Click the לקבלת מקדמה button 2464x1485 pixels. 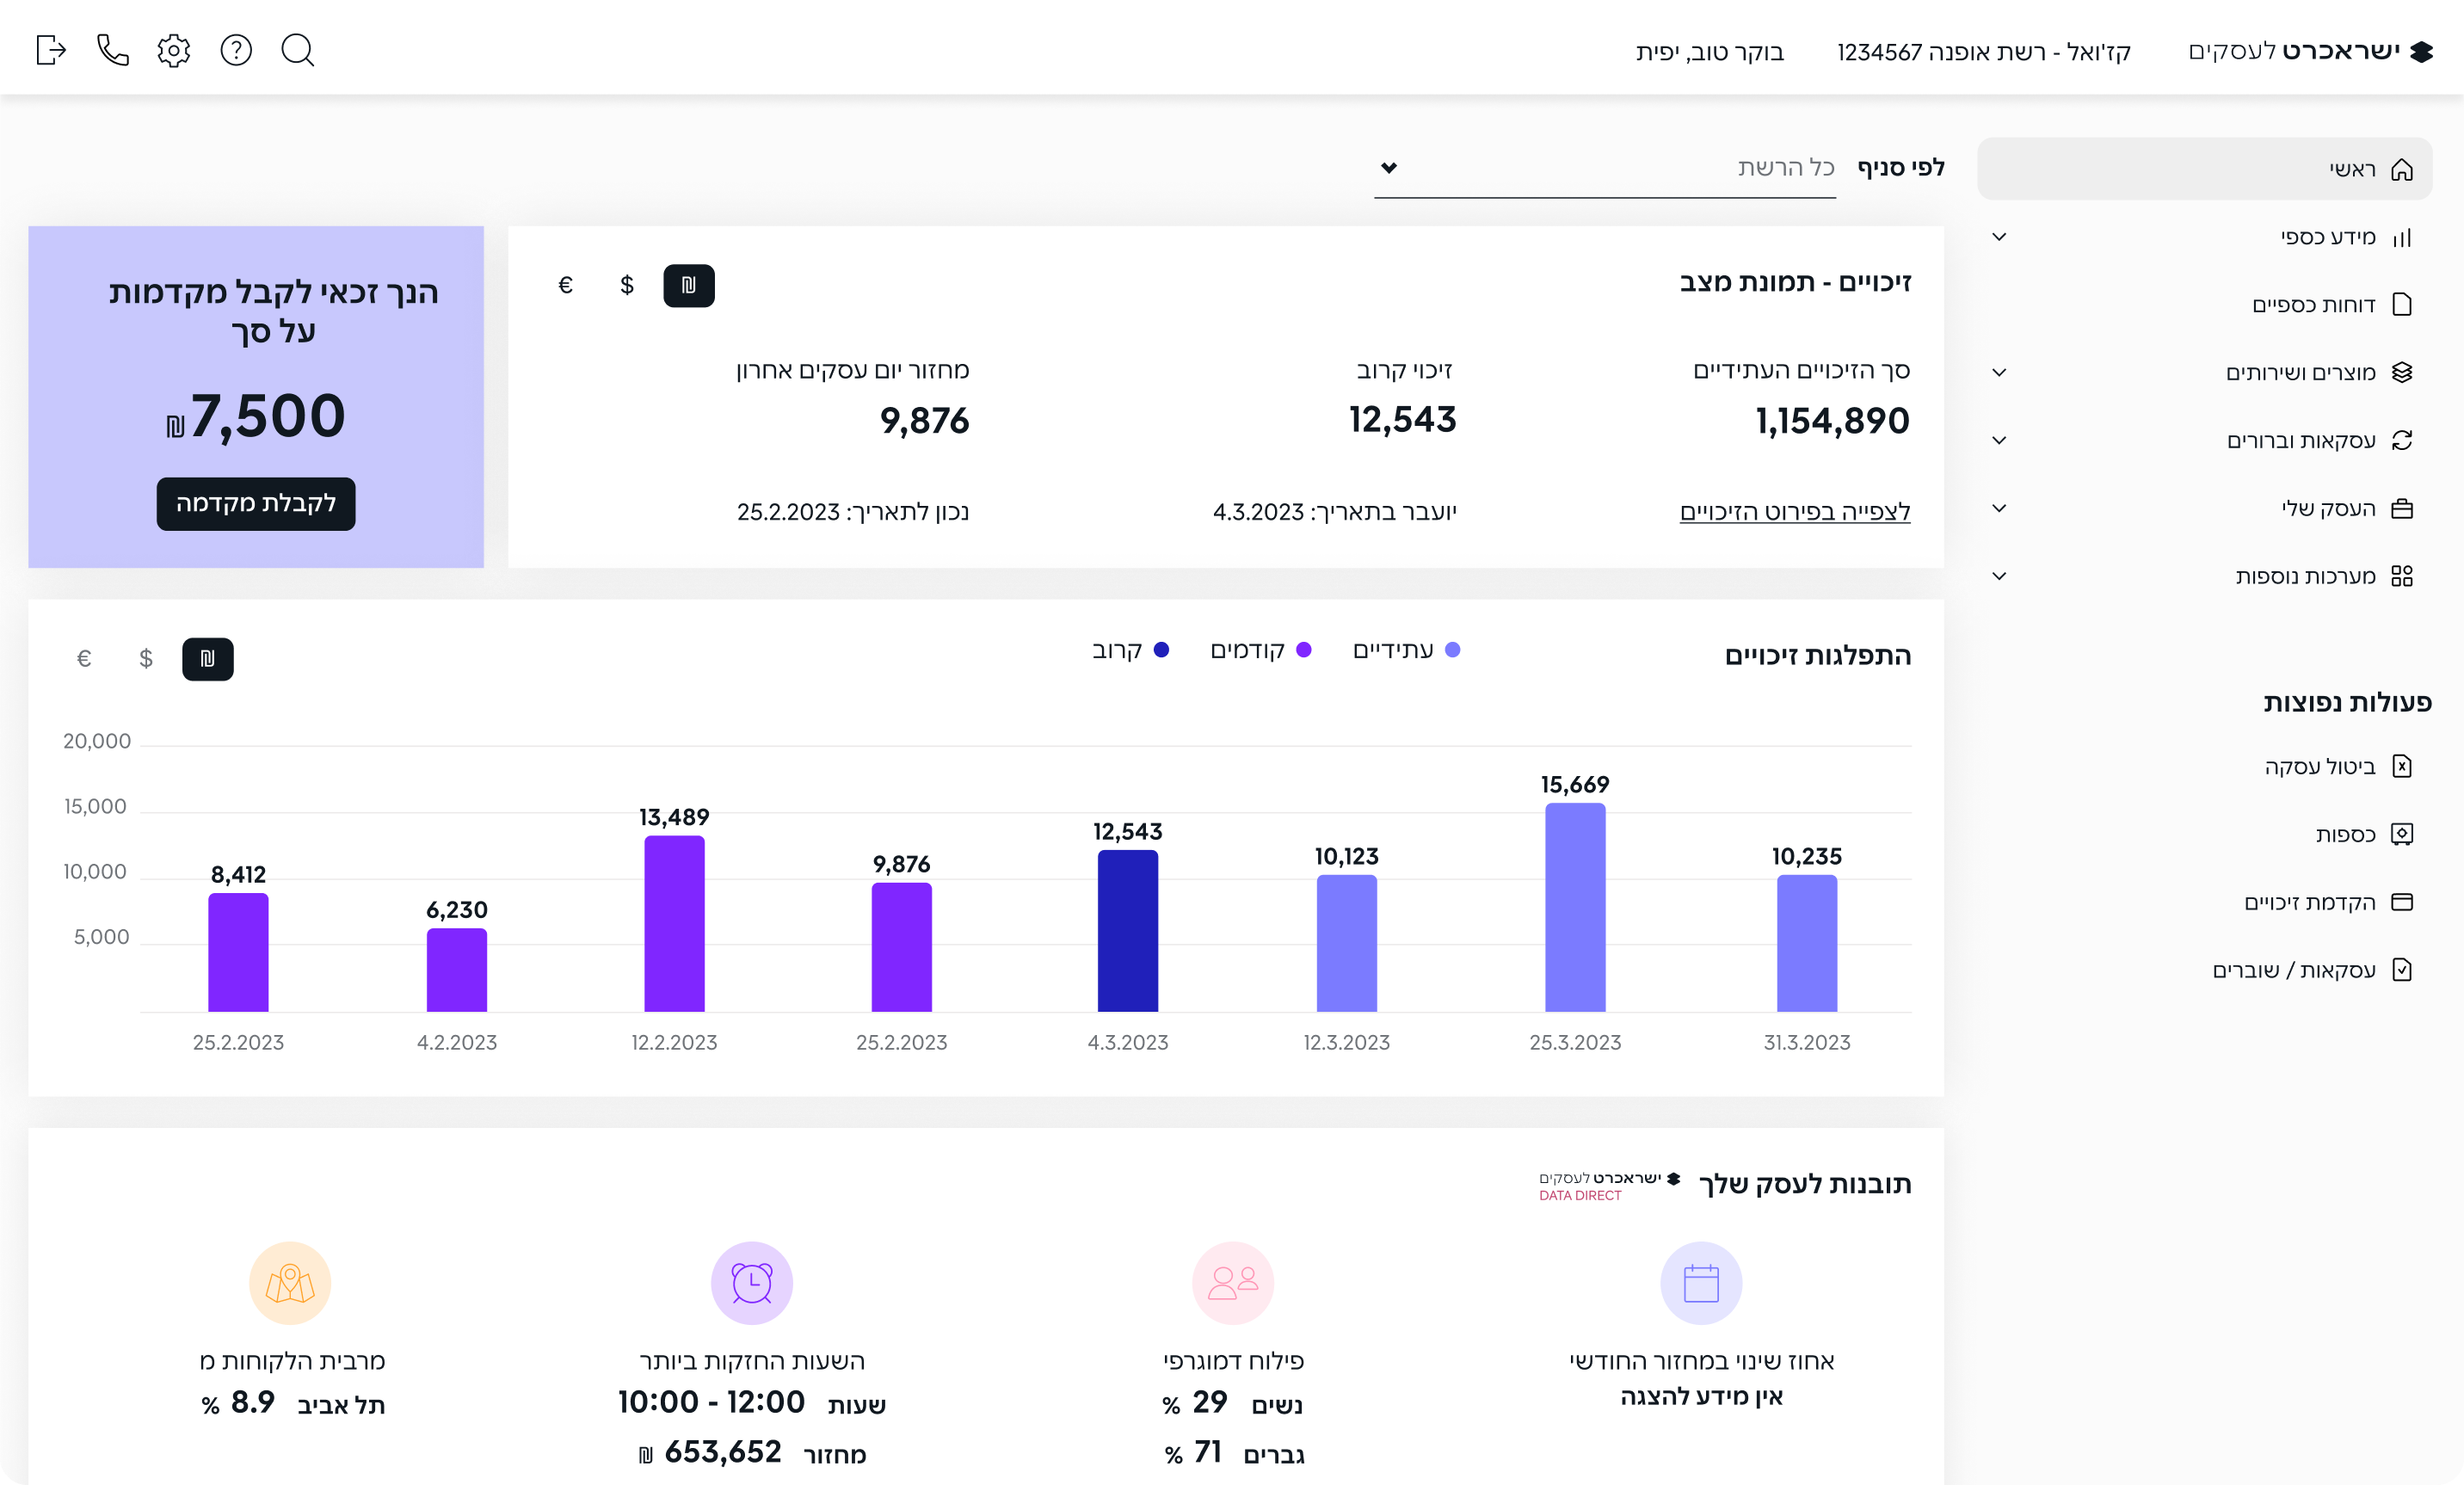pyautogui.click(x=256, y=503)
